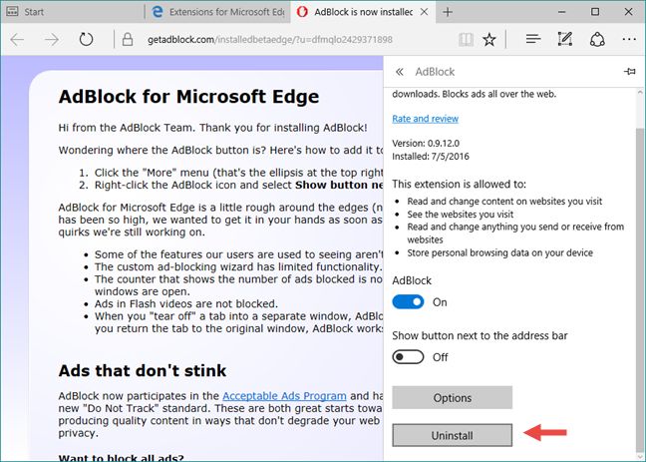Viewport: 646px width, 462px height.
Task: Click the scroll up arrow in AdBlock pane
Action: click(x=640, y=93)
